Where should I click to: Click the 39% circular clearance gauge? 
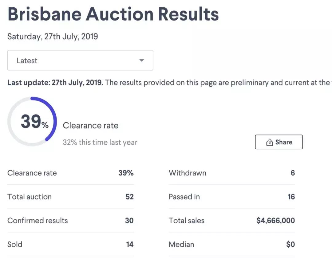(32, 121)
